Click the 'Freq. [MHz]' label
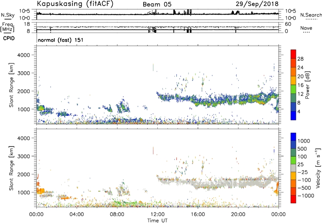The height and width of the screenshot is (223, 322). point(8,27)
